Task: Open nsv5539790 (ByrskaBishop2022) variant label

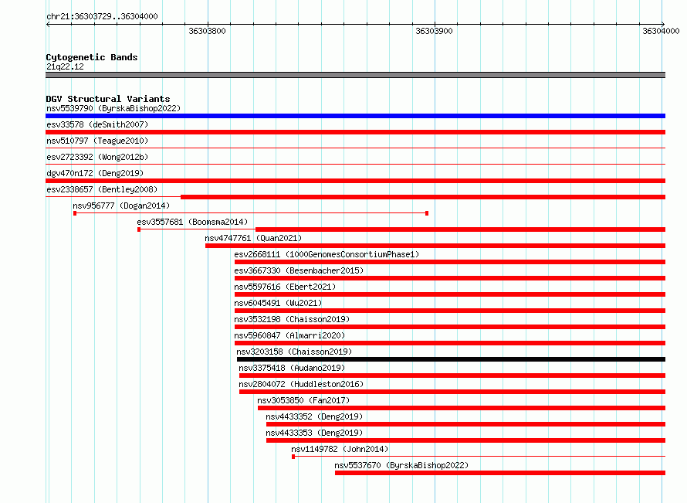Action: 113,108
